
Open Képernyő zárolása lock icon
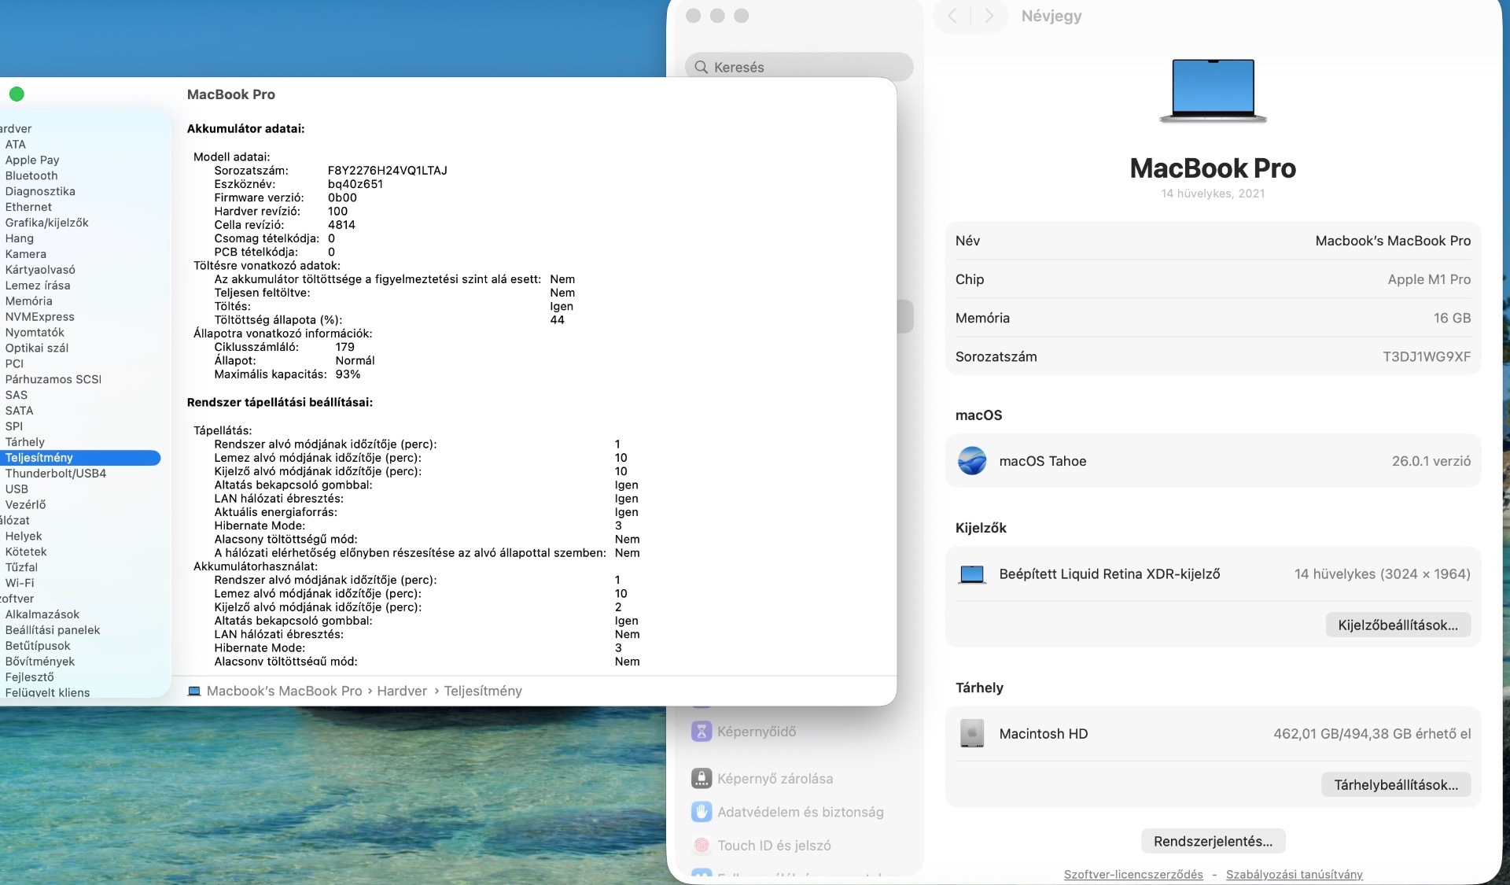point(701,779)
